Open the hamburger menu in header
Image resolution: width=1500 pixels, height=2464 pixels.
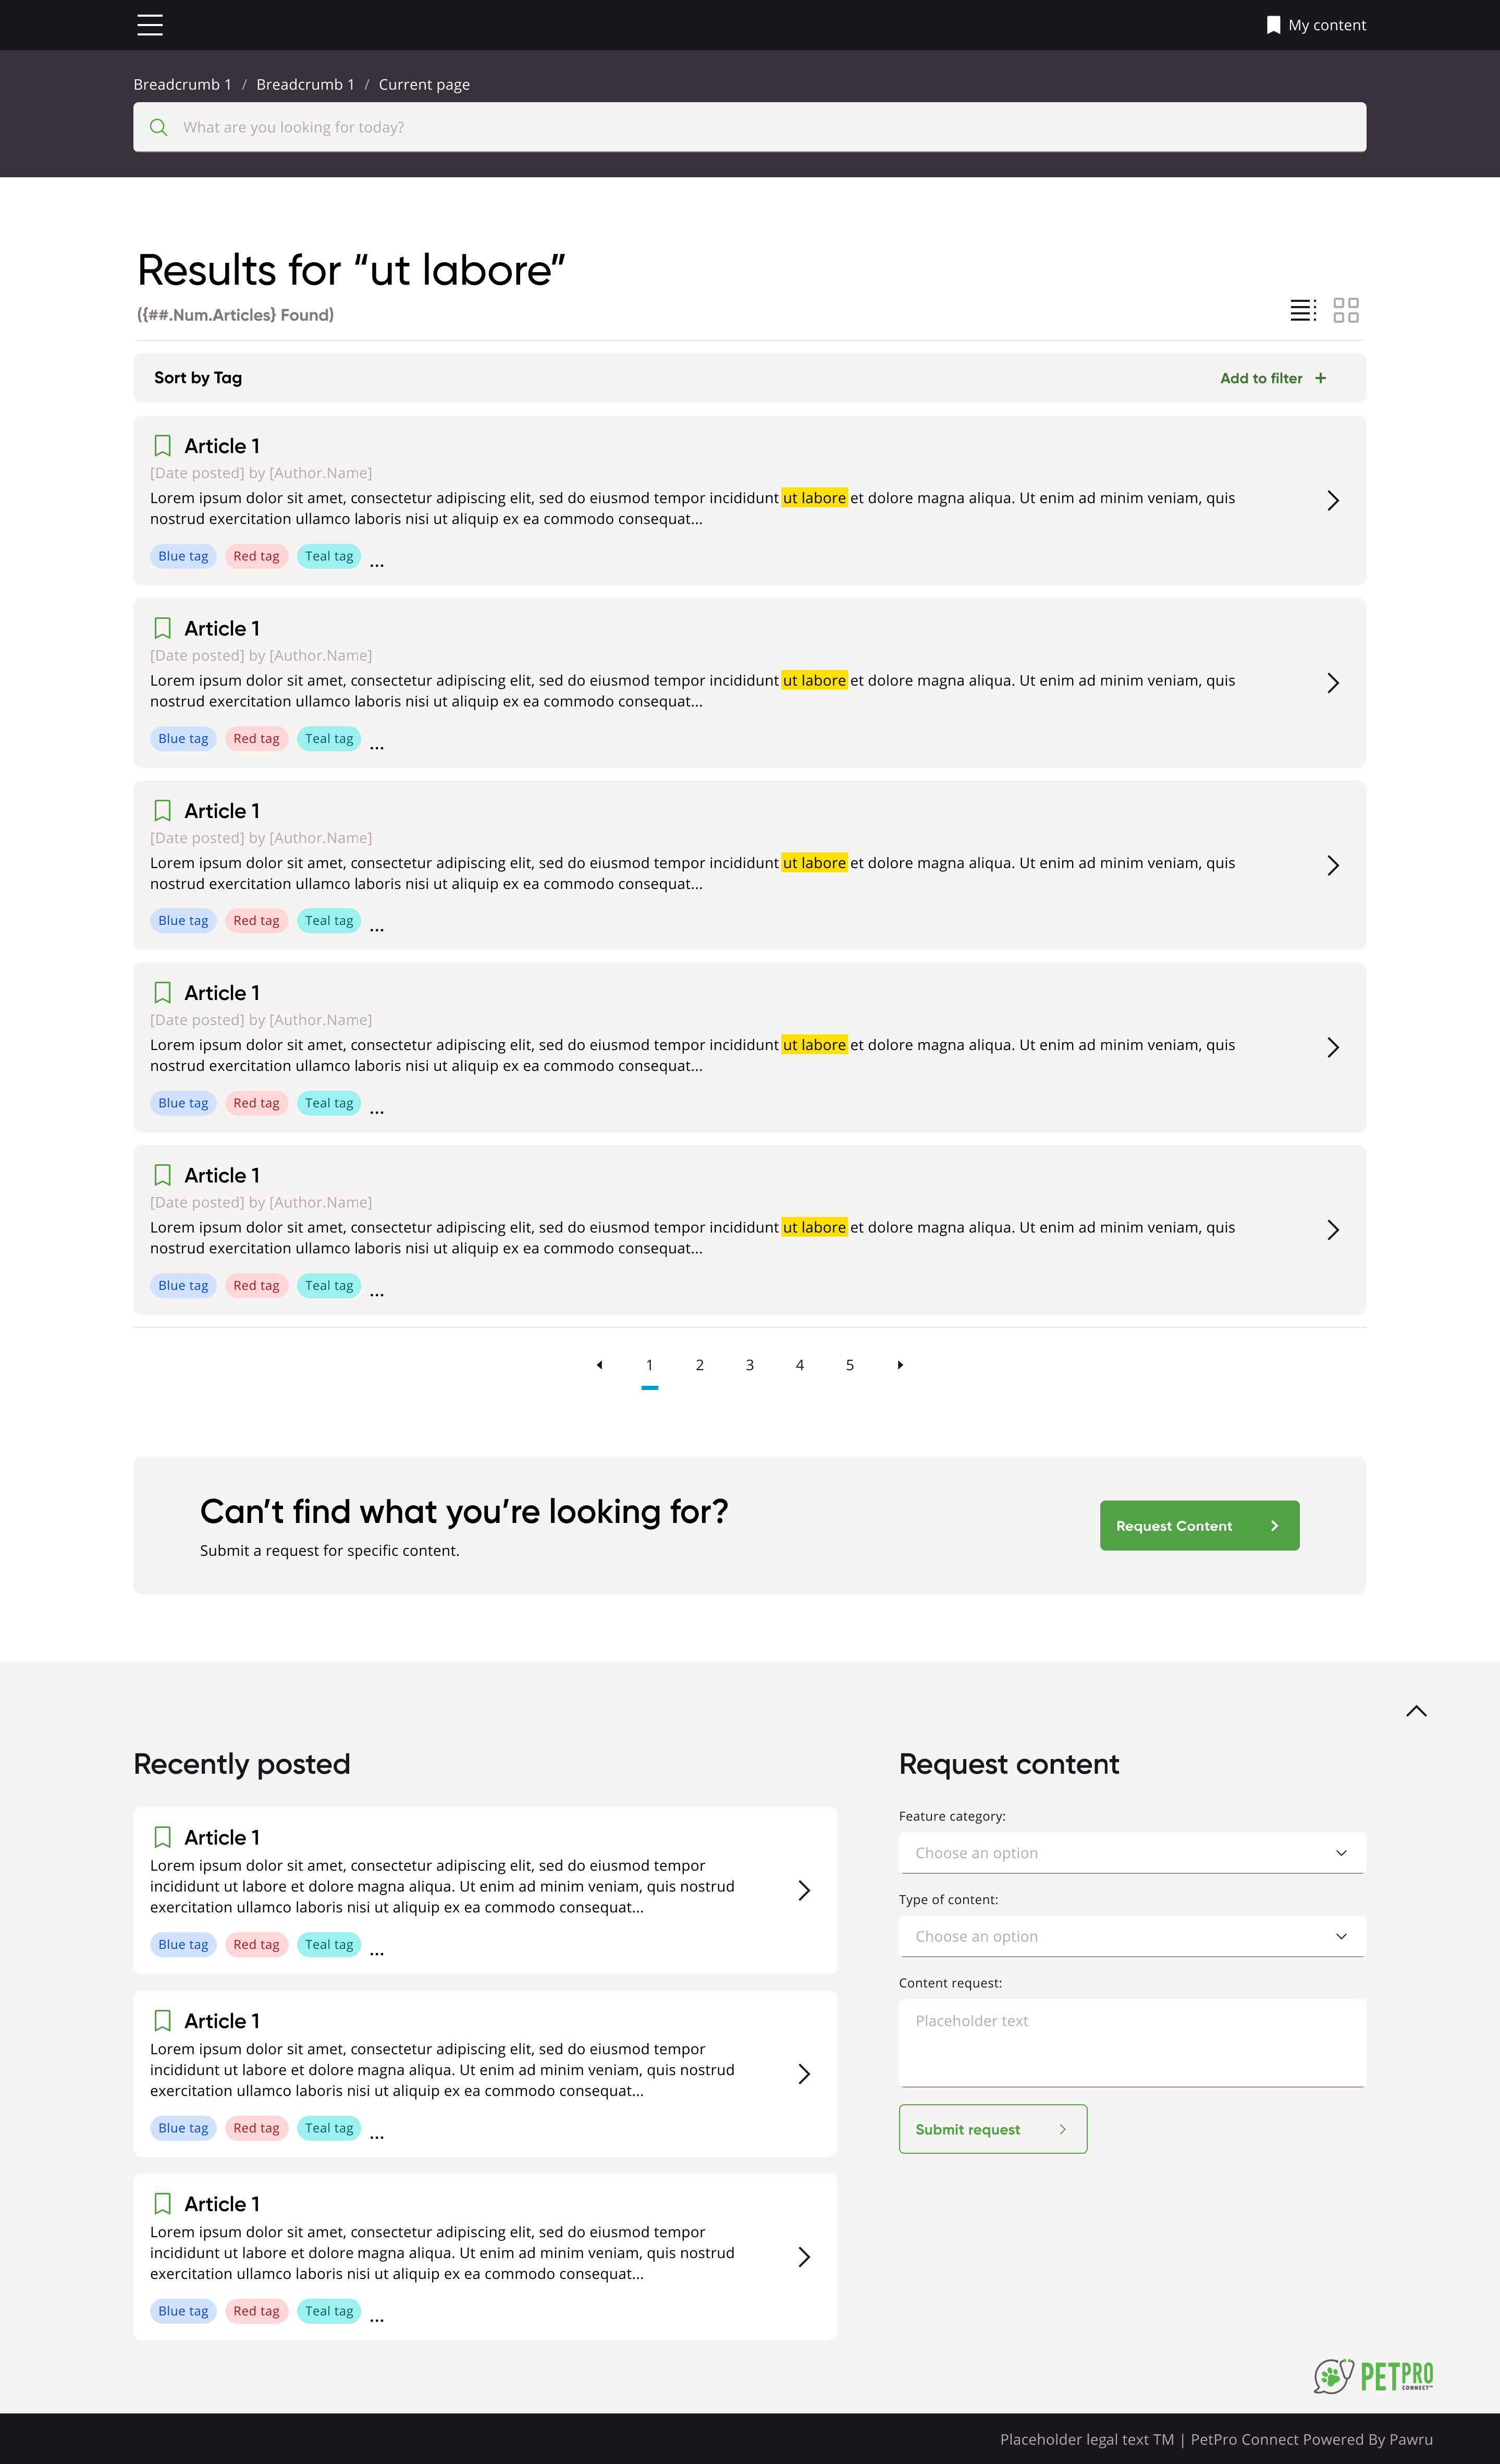[150, 25]
